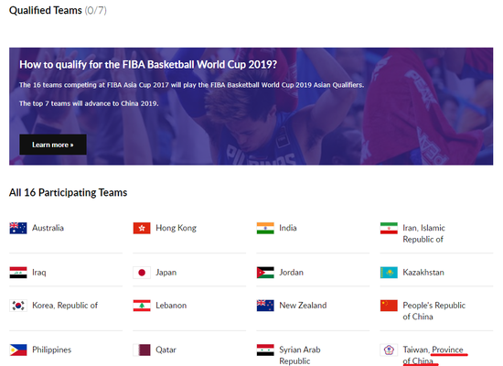503x366 pixels.
Task: Click the Iraq team name
Action: (x=39, y=273)
